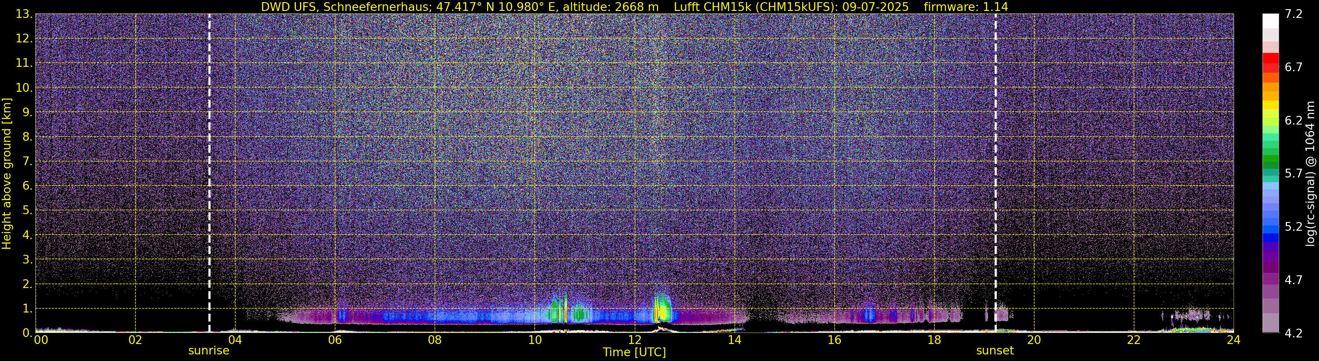Image resolution: width=1319 pixels, height=361 pixels.
Task: Click the time tick label 00
Action: pos(40,340)
